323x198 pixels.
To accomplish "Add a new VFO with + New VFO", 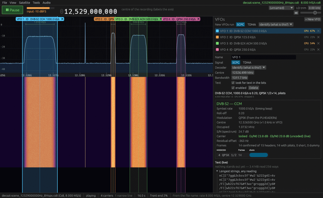I will (x=313, y=19).
